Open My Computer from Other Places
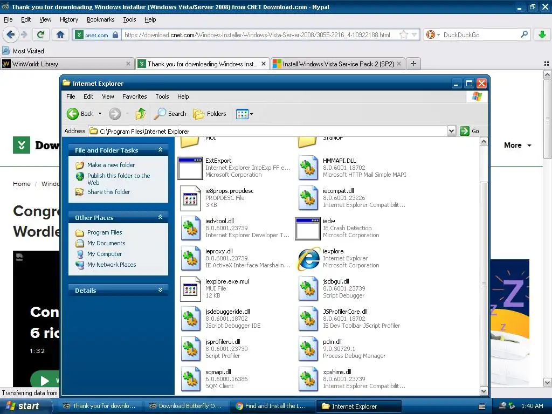The image size is (552, 414). (x=104, y=254)
